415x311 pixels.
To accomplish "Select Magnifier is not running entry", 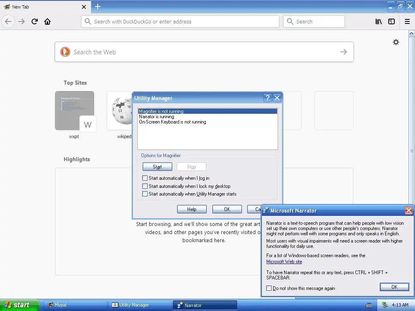I will [x=207, y=111].
